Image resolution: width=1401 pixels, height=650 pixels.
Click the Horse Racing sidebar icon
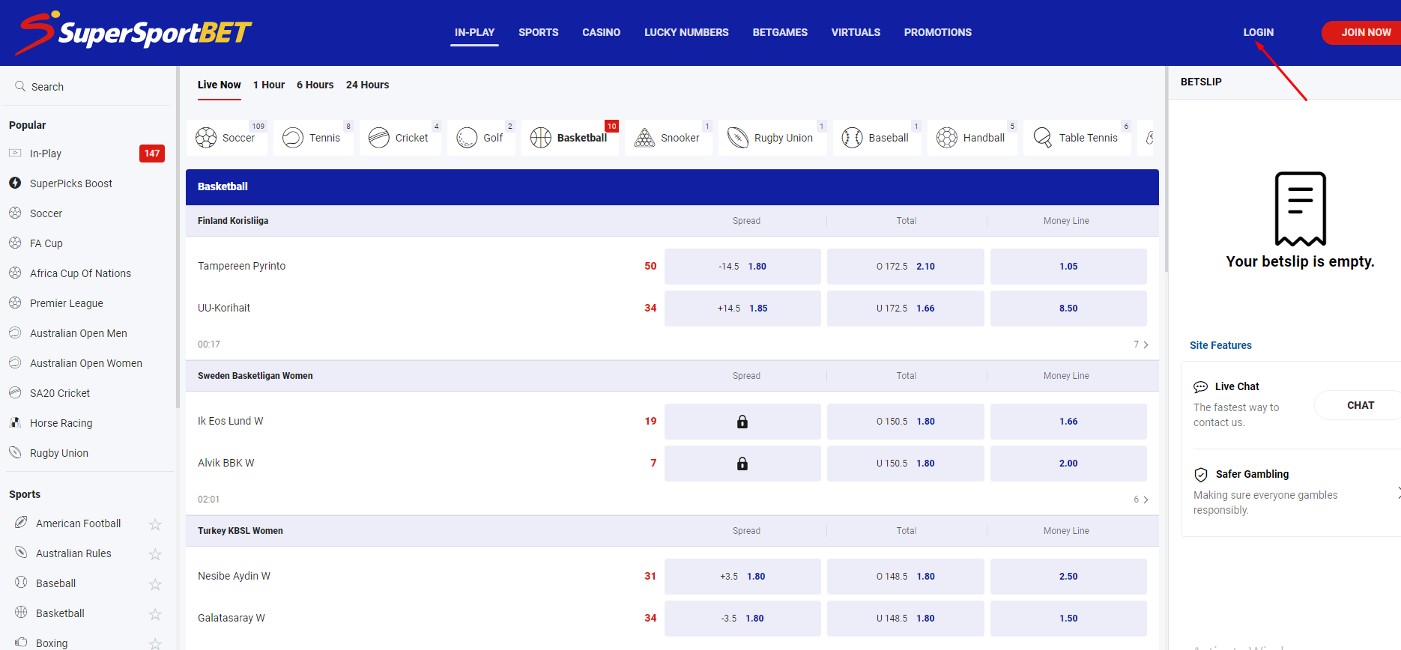coord(15,422)
